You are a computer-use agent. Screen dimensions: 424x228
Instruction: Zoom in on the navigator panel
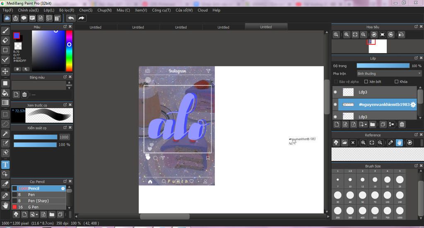347,34
